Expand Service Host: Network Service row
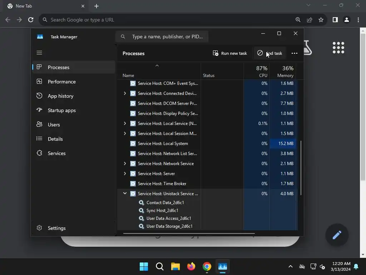Screen dimensions: 366x275 tap(125, 163)
